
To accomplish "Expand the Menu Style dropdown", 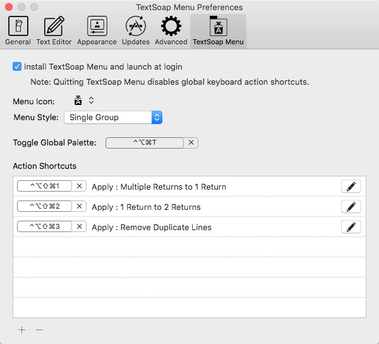I will point(113,117).
